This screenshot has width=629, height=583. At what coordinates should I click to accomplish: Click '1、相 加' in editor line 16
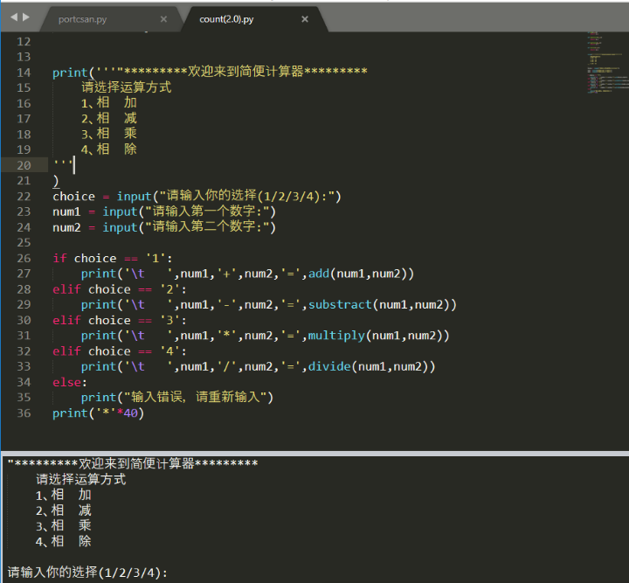pyautogui.click(x=108, y=103)
